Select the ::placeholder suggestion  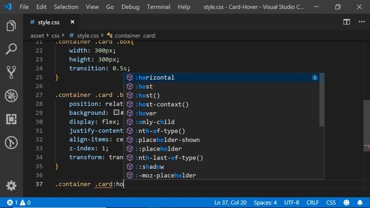pos(222,149)
